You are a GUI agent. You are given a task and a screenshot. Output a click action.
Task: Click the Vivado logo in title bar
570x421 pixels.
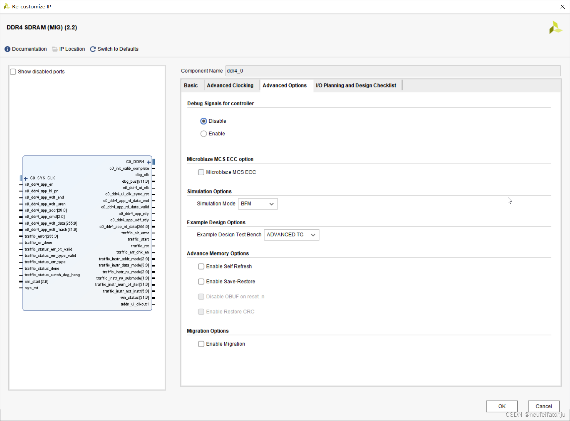[6, 6]
